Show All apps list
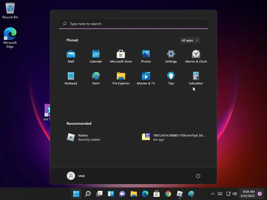The image size is (267, 200). (x=190, y=40)
